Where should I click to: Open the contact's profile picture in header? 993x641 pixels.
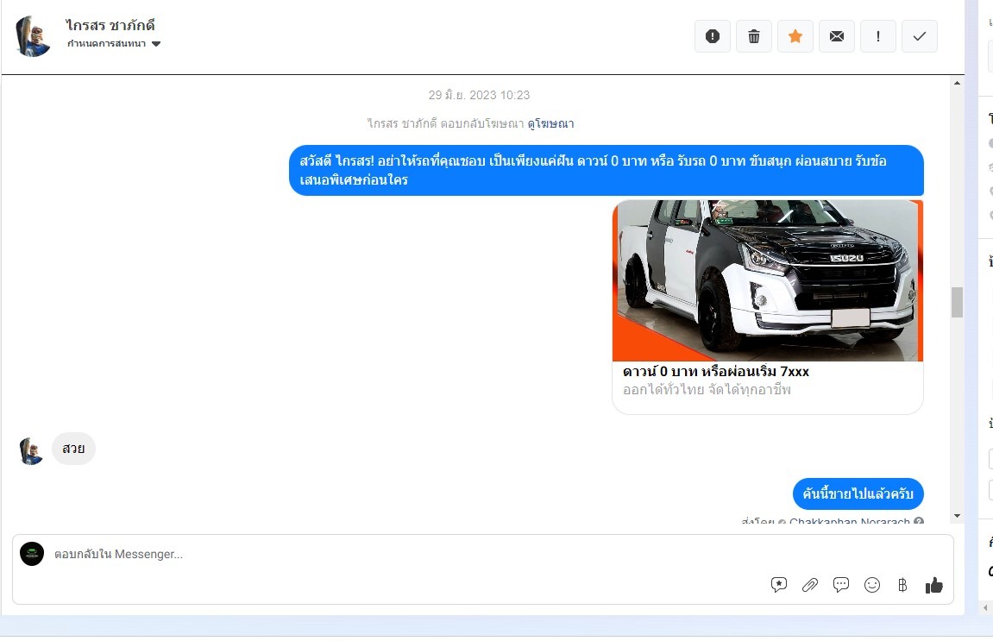(x=32, y=36)
